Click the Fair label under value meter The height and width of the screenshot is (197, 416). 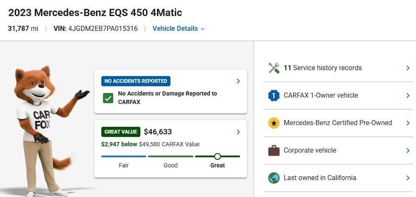[123, 165]
